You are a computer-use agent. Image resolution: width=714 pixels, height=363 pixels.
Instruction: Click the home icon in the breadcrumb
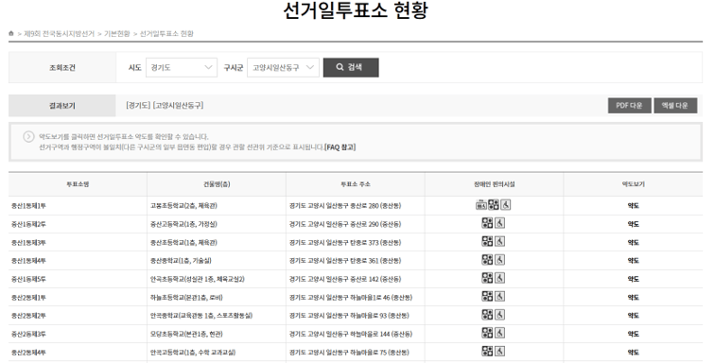coord(11,33)
